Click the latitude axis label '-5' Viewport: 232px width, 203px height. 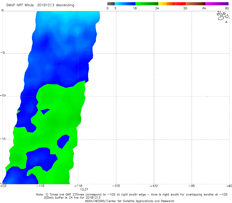coord(3,53)
